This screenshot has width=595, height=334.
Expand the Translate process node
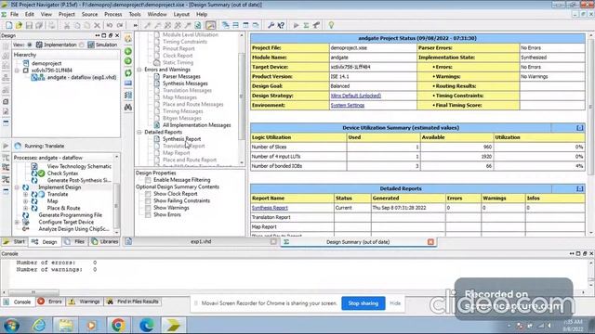pos(25,194)
